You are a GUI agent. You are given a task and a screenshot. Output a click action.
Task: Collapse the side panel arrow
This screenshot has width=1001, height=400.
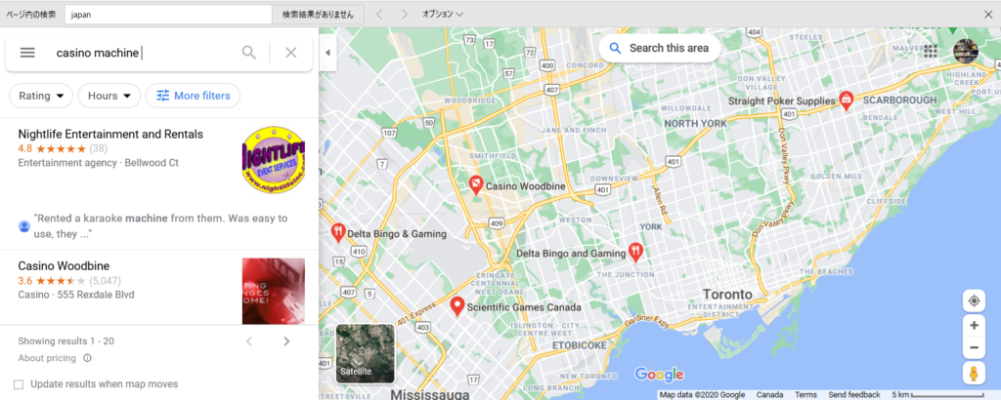327,53
